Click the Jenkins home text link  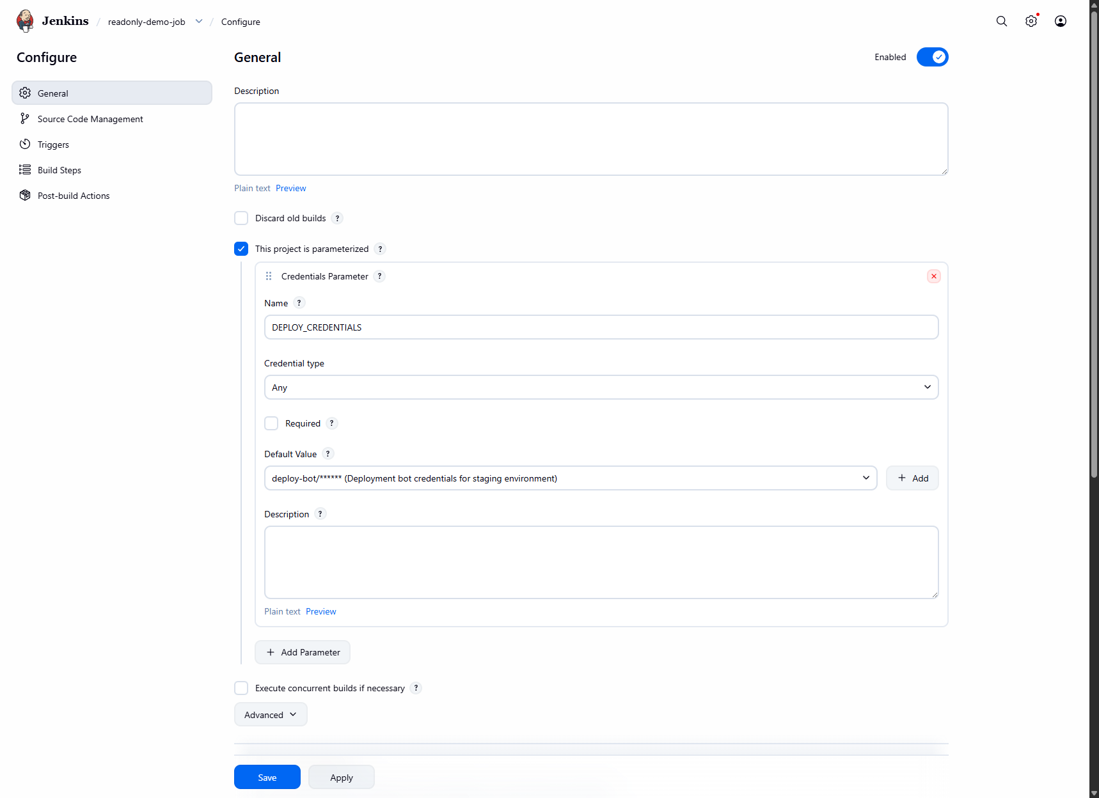[65, 21]
